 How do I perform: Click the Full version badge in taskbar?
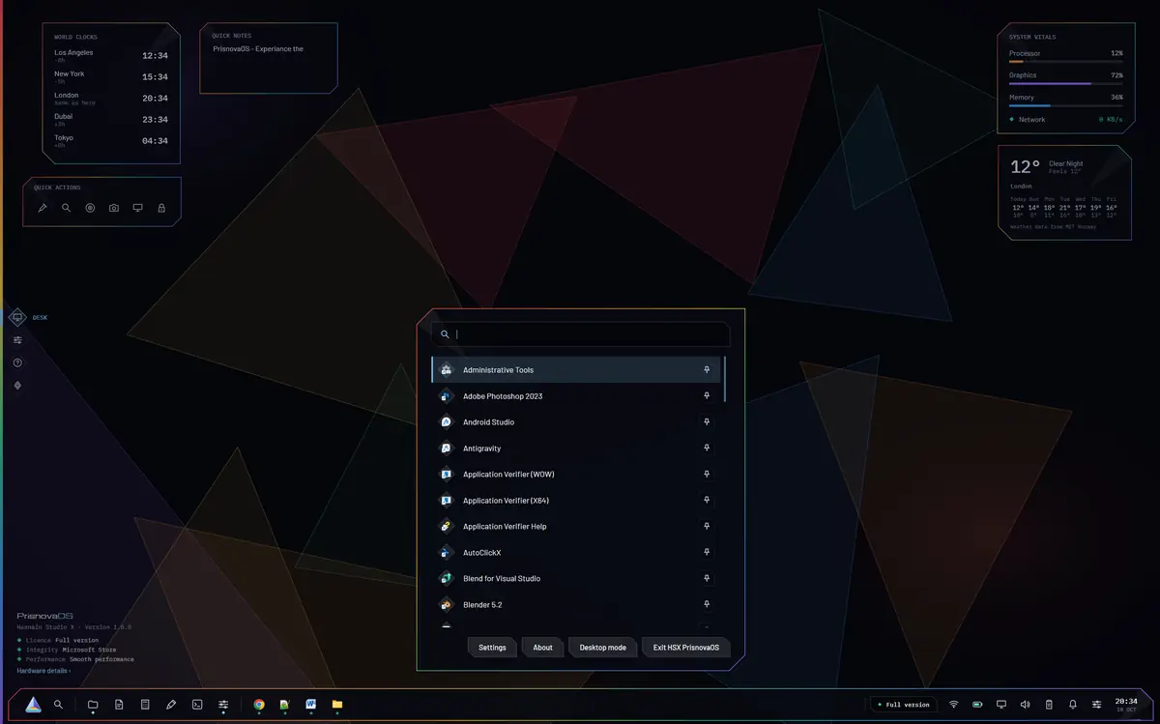[x=904, y=705]
